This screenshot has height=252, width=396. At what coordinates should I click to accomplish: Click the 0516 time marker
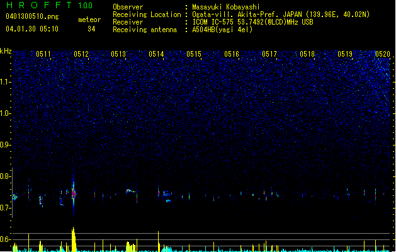tap(232, 54)
